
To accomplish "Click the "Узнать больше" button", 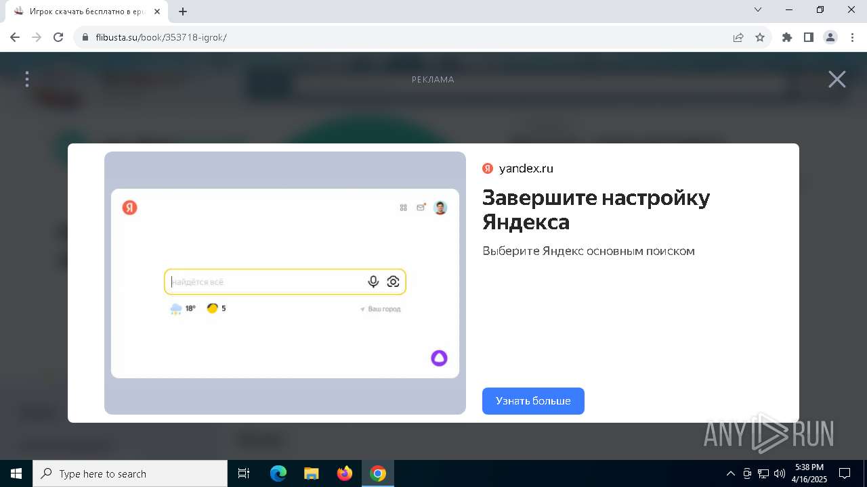I will (x=533, y=401).
